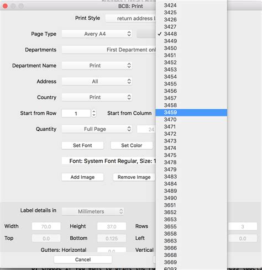Select 3454 menu entry

tap(191, 77)
